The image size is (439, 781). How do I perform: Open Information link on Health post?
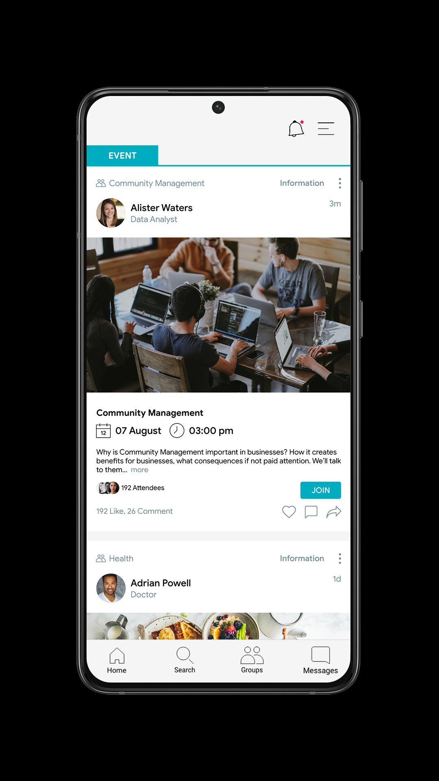(x=302, y=558)
